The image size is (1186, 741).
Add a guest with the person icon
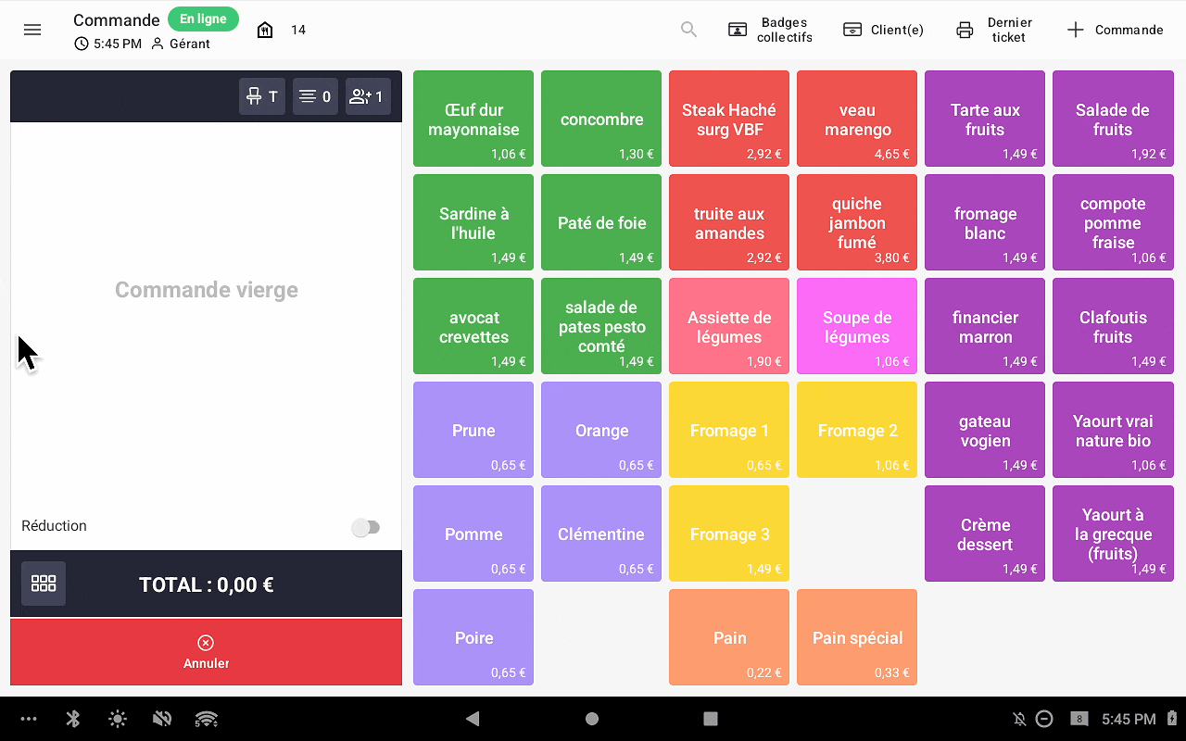[367, 96]
